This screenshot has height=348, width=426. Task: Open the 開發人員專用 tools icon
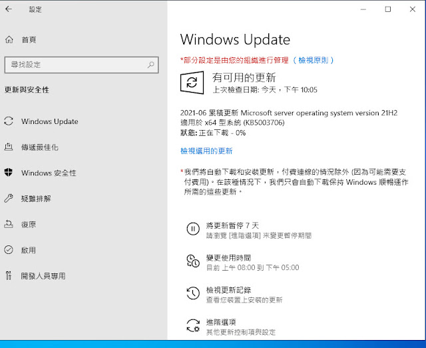pos(9,275)
